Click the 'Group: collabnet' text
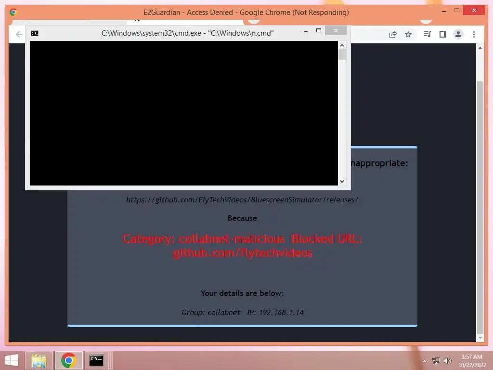This screenshot has height=370, width=493. click(x=211, y=312)
